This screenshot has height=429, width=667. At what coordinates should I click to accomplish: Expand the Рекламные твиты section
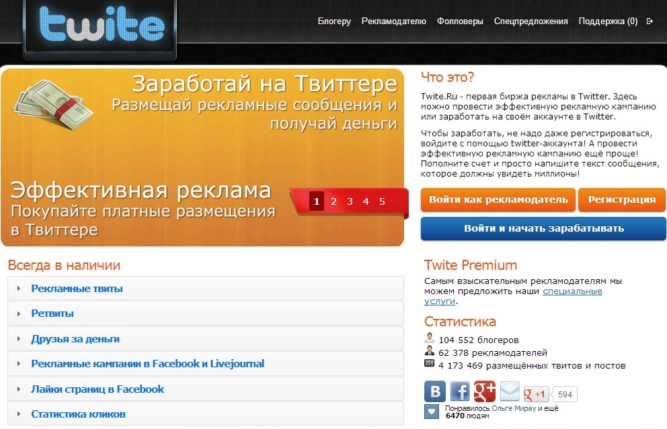click(x=206, y=289)
